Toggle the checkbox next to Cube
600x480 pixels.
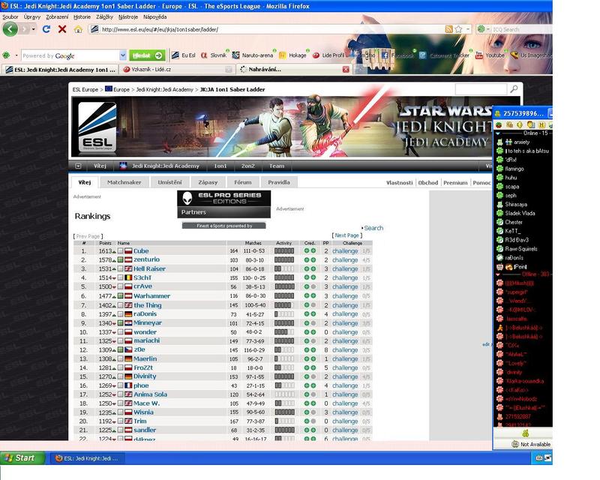click(x=120, y=251)
